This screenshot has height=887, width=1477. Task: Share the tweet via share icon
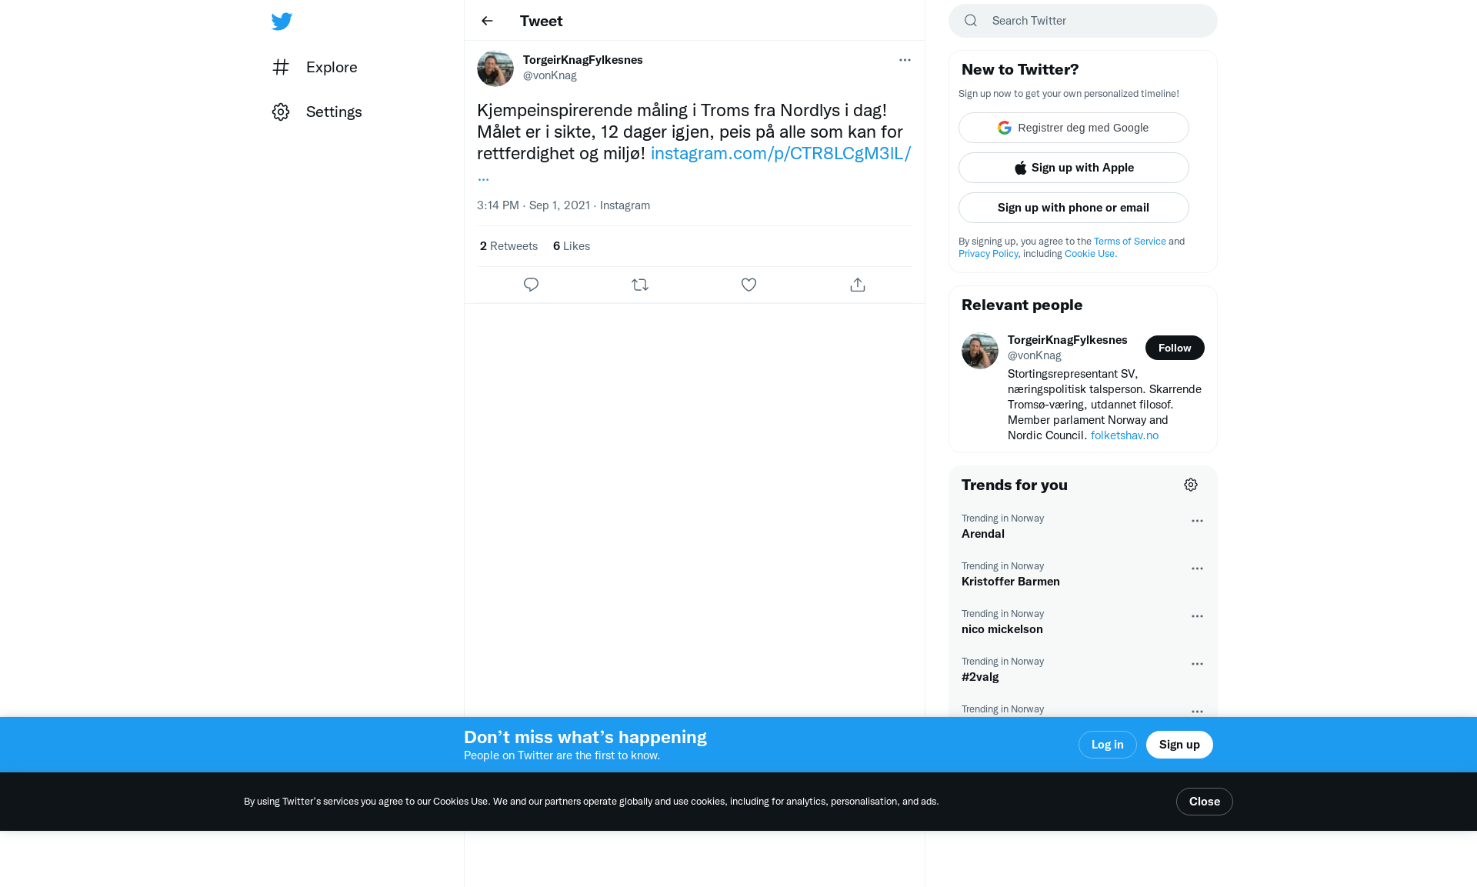point(858,285)
